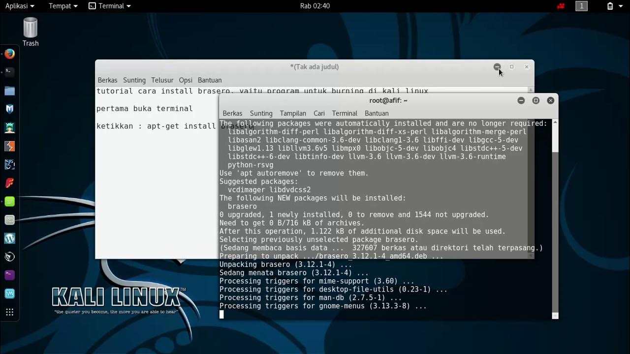This screenshot has width=630, height=354.
Task: Close the text editor window
Action: (526, 67)
